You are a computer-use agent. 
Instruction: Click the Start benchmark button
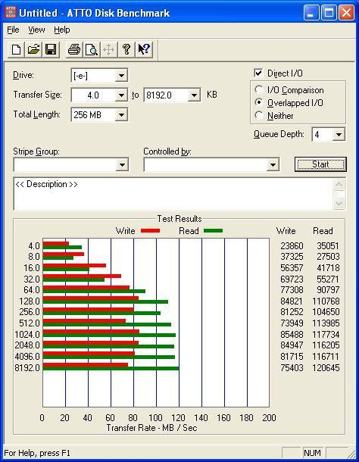(x=320, y=164)
